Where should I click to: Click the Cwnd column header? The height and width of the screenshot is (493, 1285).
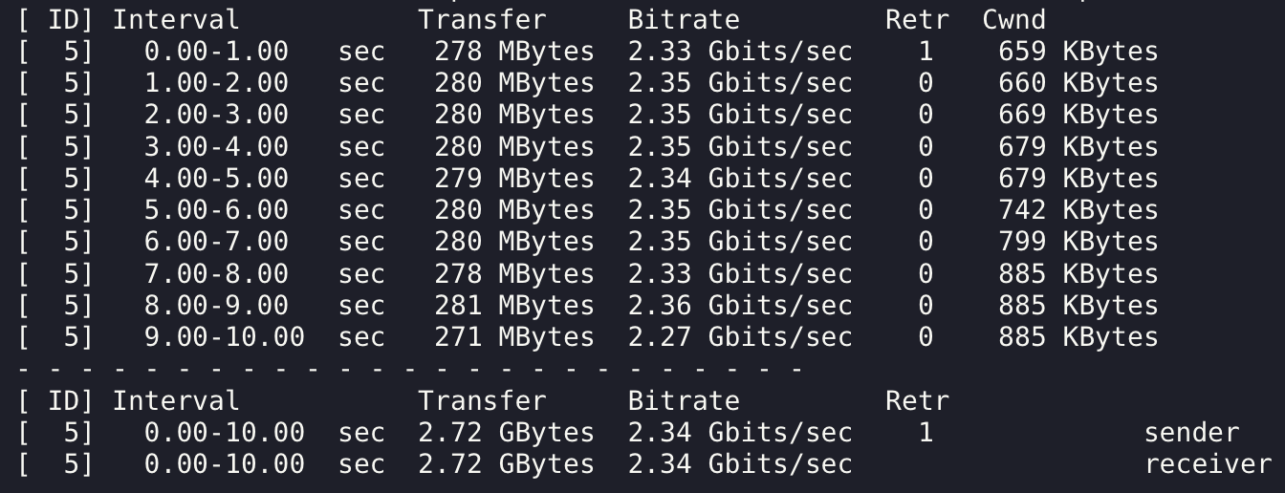click(x=1013, y=20)
